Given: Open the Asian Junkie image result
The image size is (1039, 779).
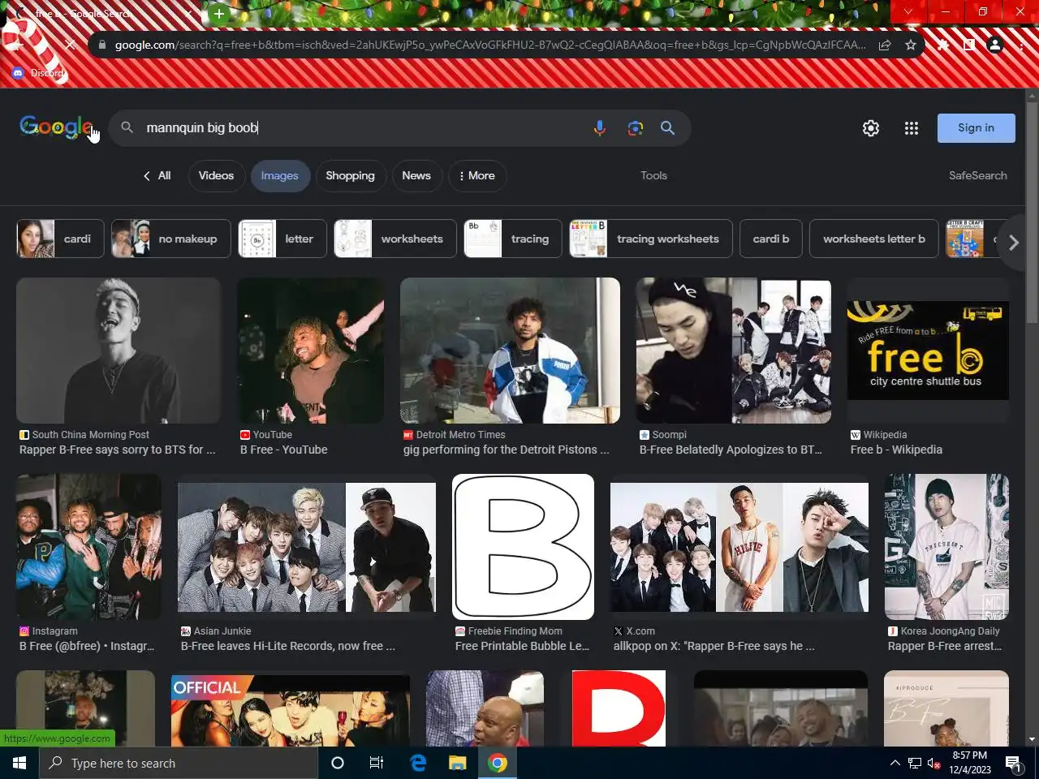Looking at the screenshot, I should click(307, 547).
